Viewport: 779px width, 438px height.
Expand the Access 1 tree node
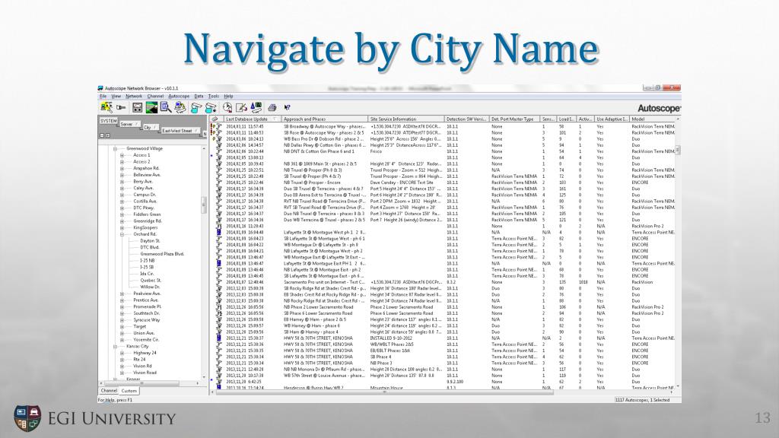pos(122,155)
